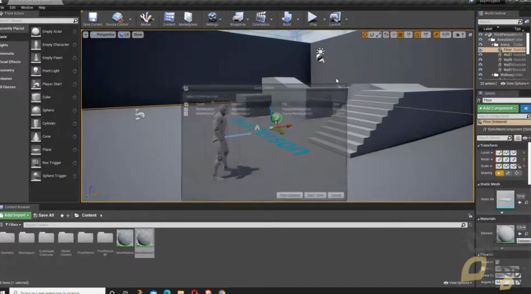Open the rotation snap 10° dropdown

click(x=426, y=35)
